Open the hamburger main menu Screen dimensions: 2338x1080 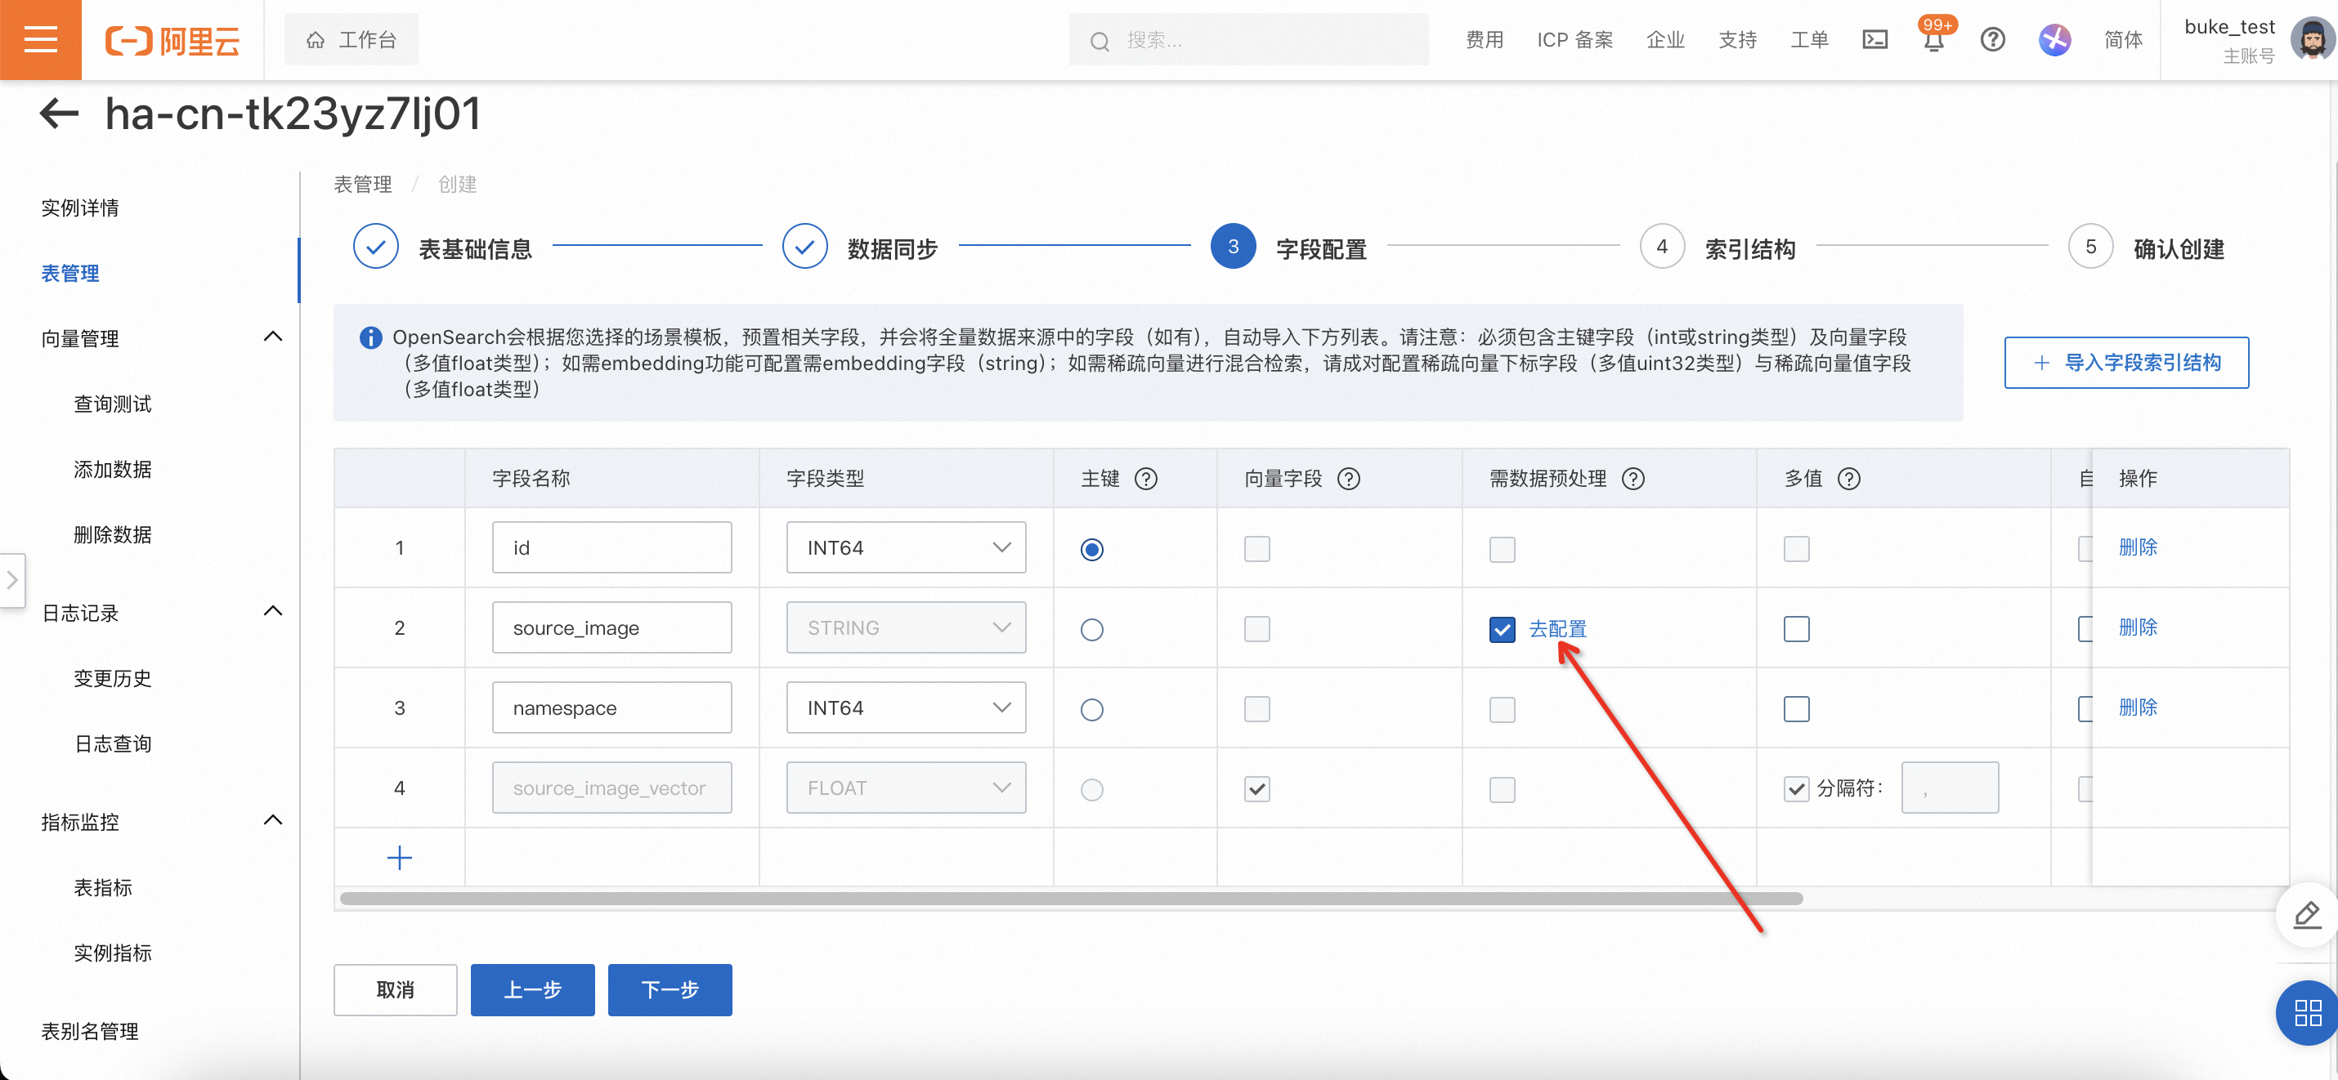click(40, 40)
